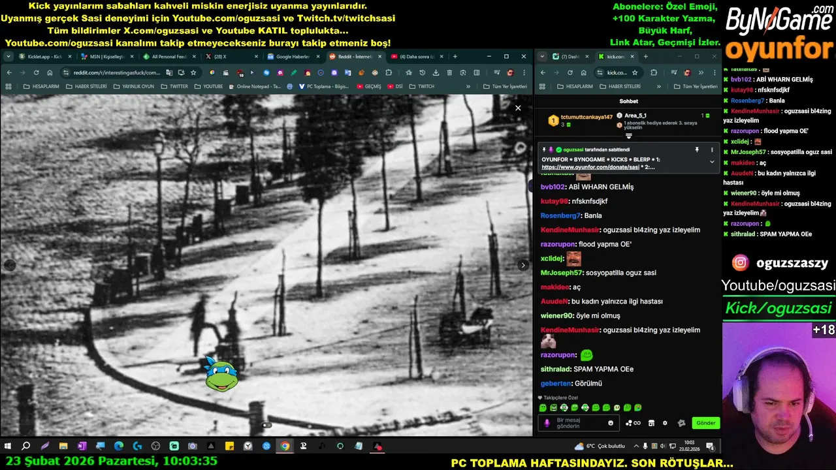
Task: Open weather widget 6°C Çok bulutlu
Action: [600, 446]
